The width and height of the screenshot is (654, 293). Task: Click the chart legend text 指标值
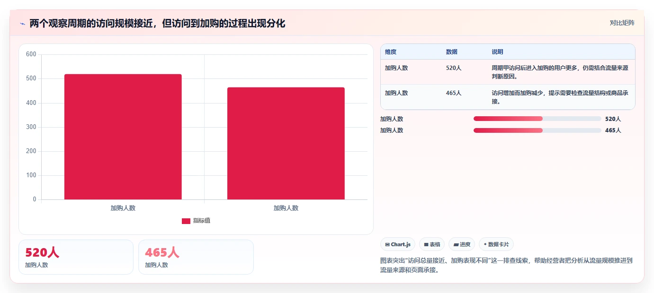[202, 221]
